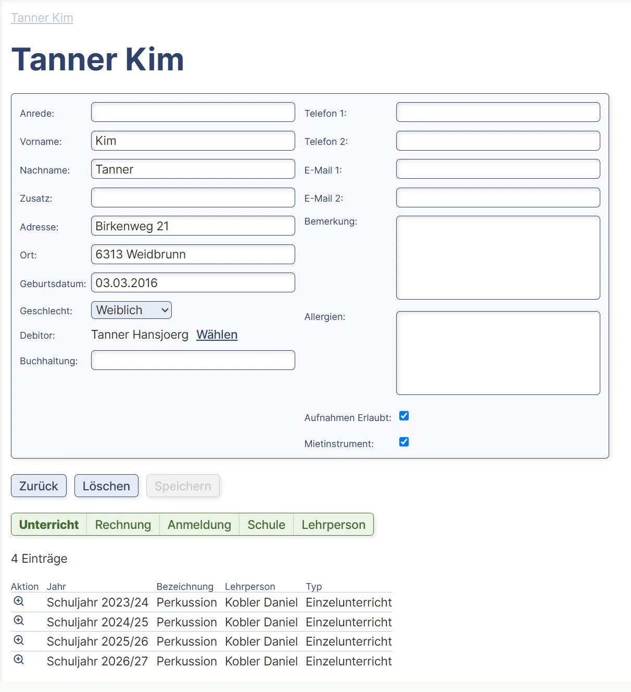
Task: Focus the E-Mail 1 field
Action: click(498, 169)
